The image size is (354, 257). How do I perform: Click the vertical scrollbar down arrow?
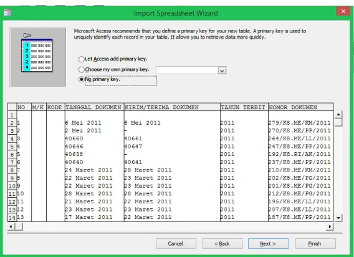pos(338,218)
